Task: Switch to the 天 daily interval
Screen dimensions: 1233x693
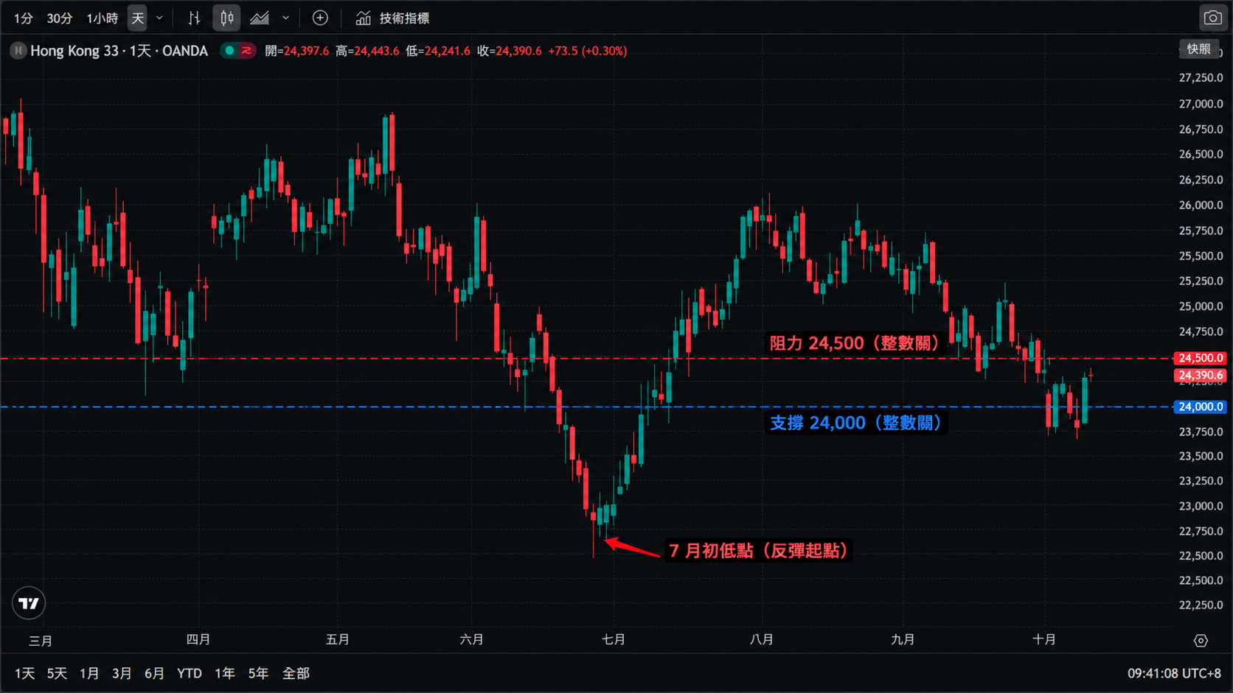Action: (137, 18)
